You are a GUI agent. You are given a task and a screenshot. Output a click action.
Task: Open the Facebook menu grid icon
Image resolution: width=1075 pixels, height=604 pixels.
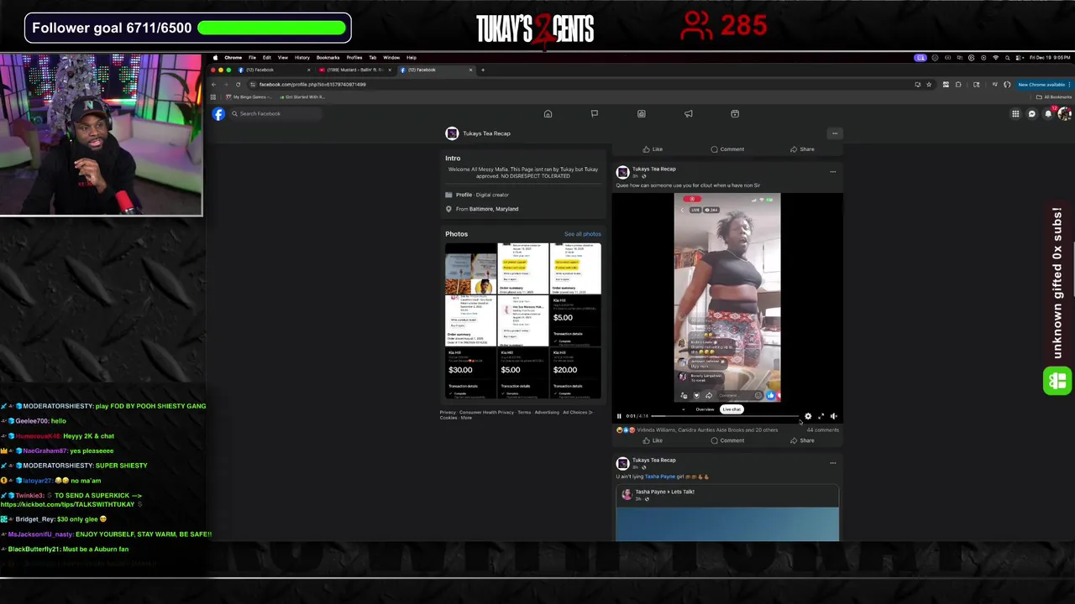(1015, 114)
